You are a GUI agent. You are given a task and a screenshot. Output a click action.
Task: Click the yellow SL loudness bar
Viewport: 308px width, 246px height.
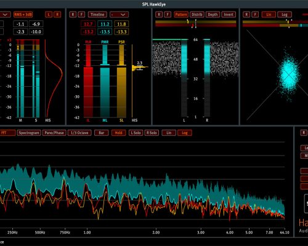121,92
